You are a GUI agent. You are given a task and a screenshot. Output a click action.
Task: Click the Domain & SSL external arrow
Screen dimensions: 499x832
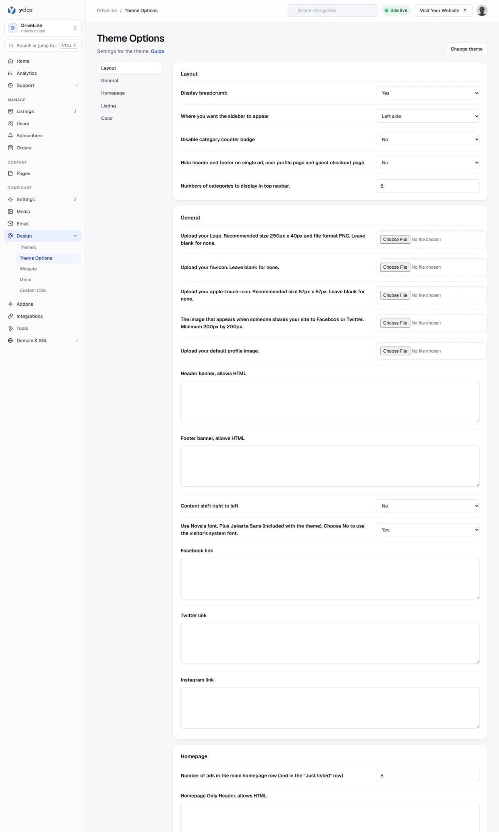click(77, 341)
